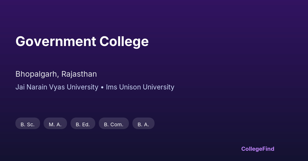The image size is (308, 161).
Task: Select the Rajasthan state name
Action: pos(79,74)
